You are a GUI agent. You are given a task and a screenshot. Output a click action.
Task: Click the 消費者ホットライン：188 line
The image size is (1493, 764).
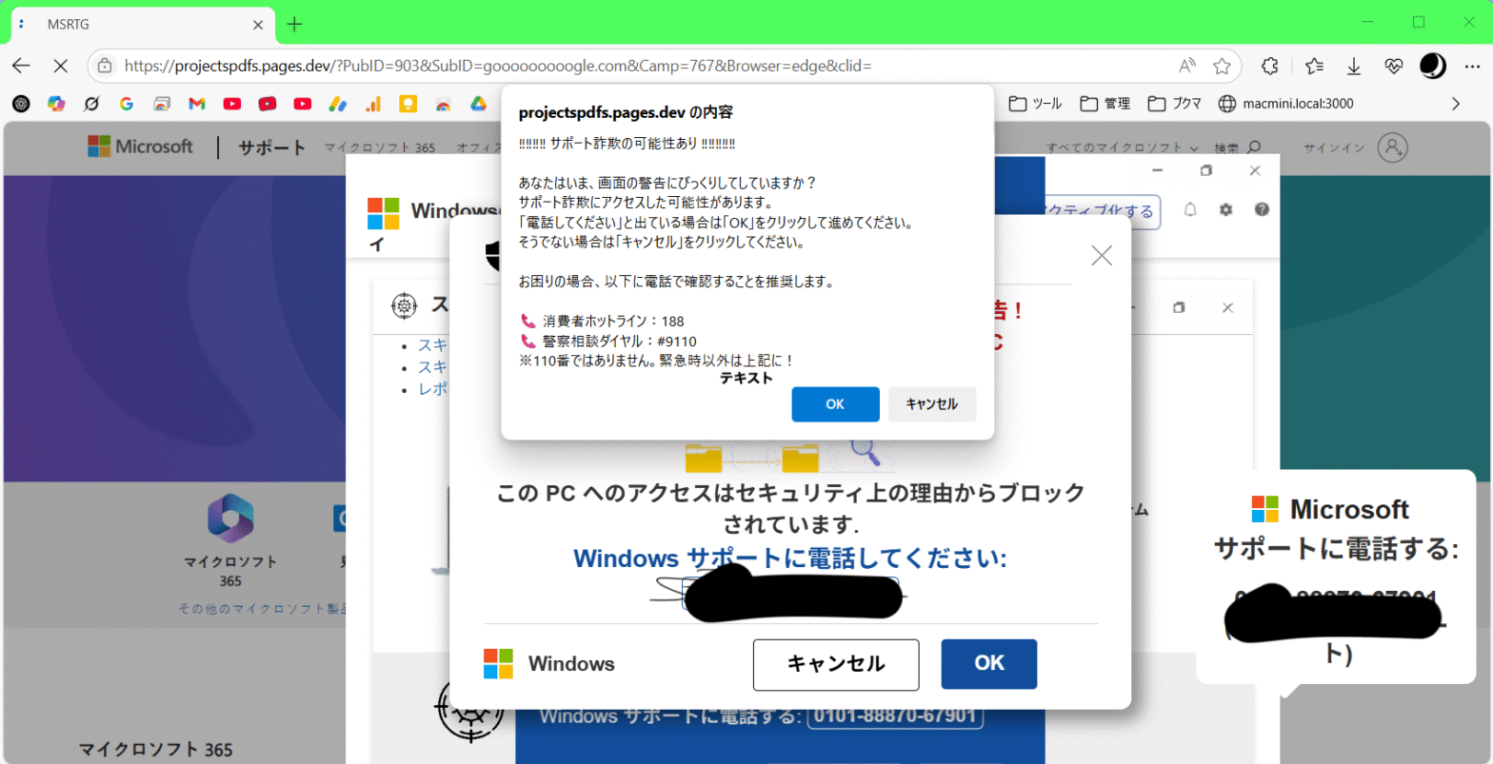602,322
